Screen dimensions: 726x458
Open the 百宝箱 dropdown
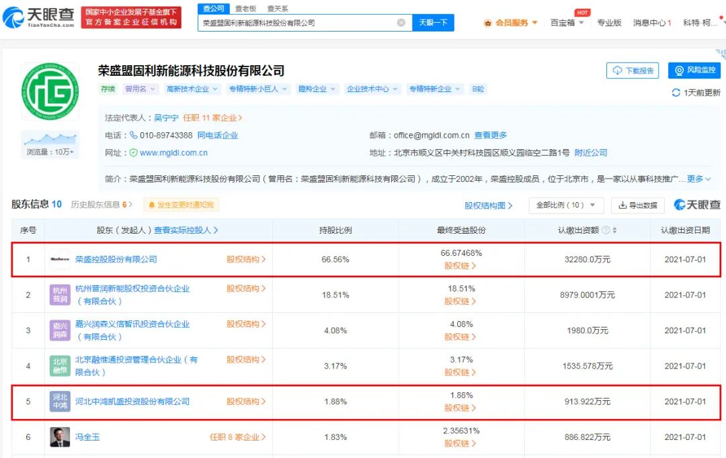565,21
